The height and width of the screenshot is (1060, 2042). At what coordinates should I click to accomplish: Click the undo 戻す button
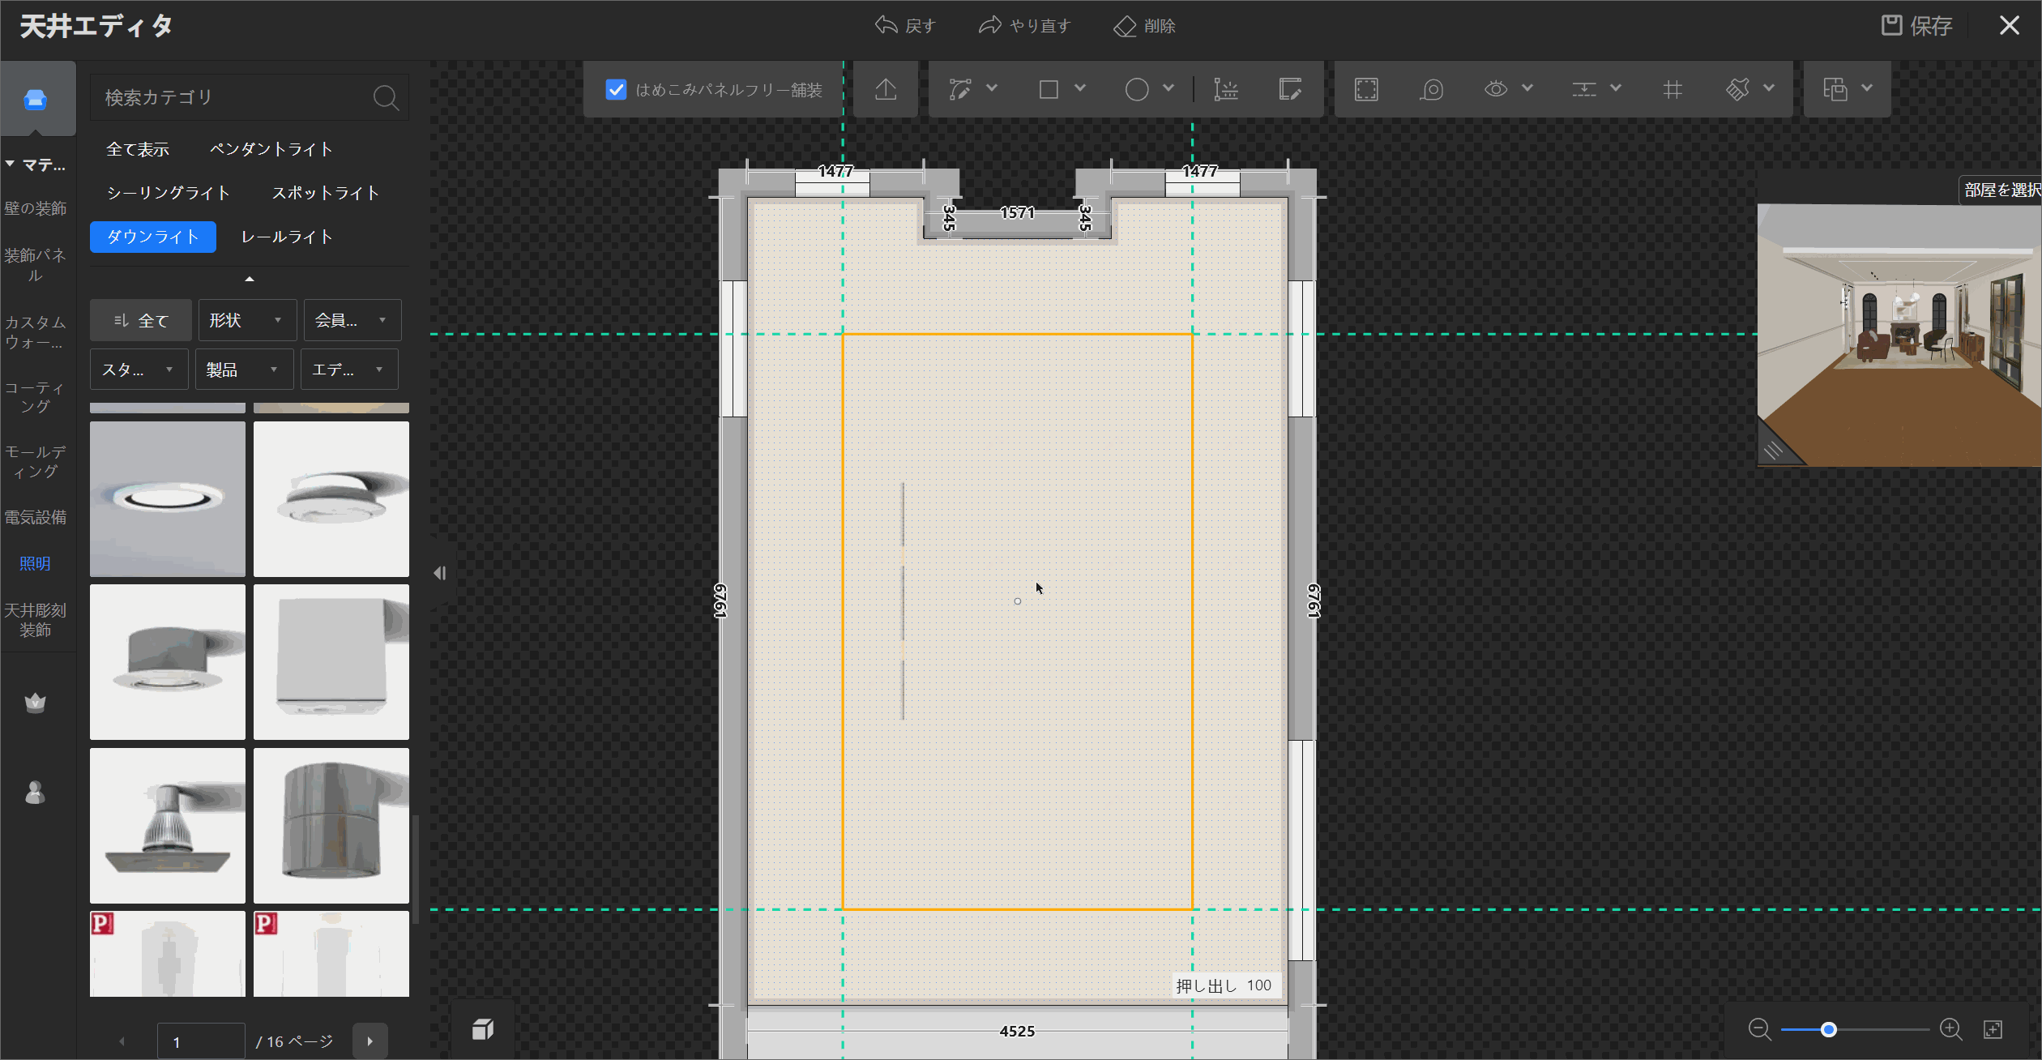pos(905,26)
